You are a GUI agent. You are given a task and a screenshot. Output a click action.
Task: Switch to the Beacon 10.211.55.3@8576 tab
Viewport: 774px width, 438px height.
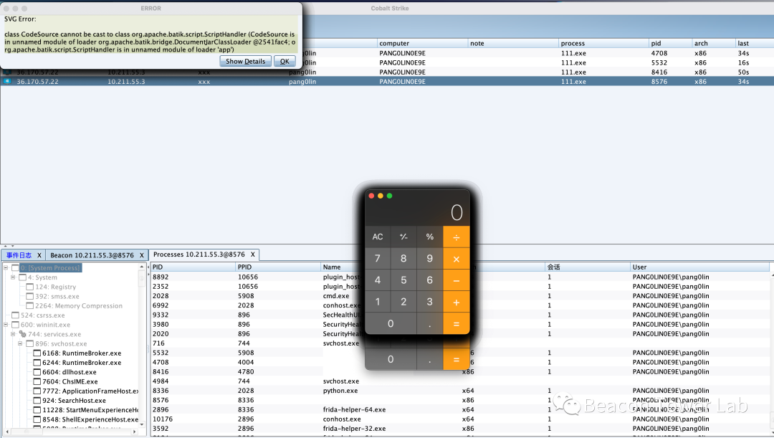click(x=92, y=255)
